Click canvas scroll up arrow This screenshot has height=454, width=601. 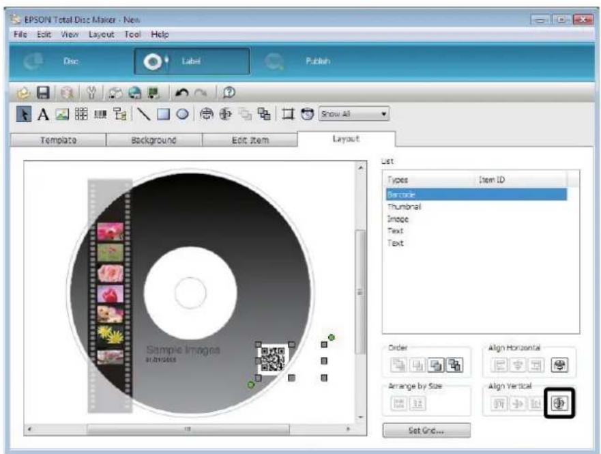tap(360, 167)
